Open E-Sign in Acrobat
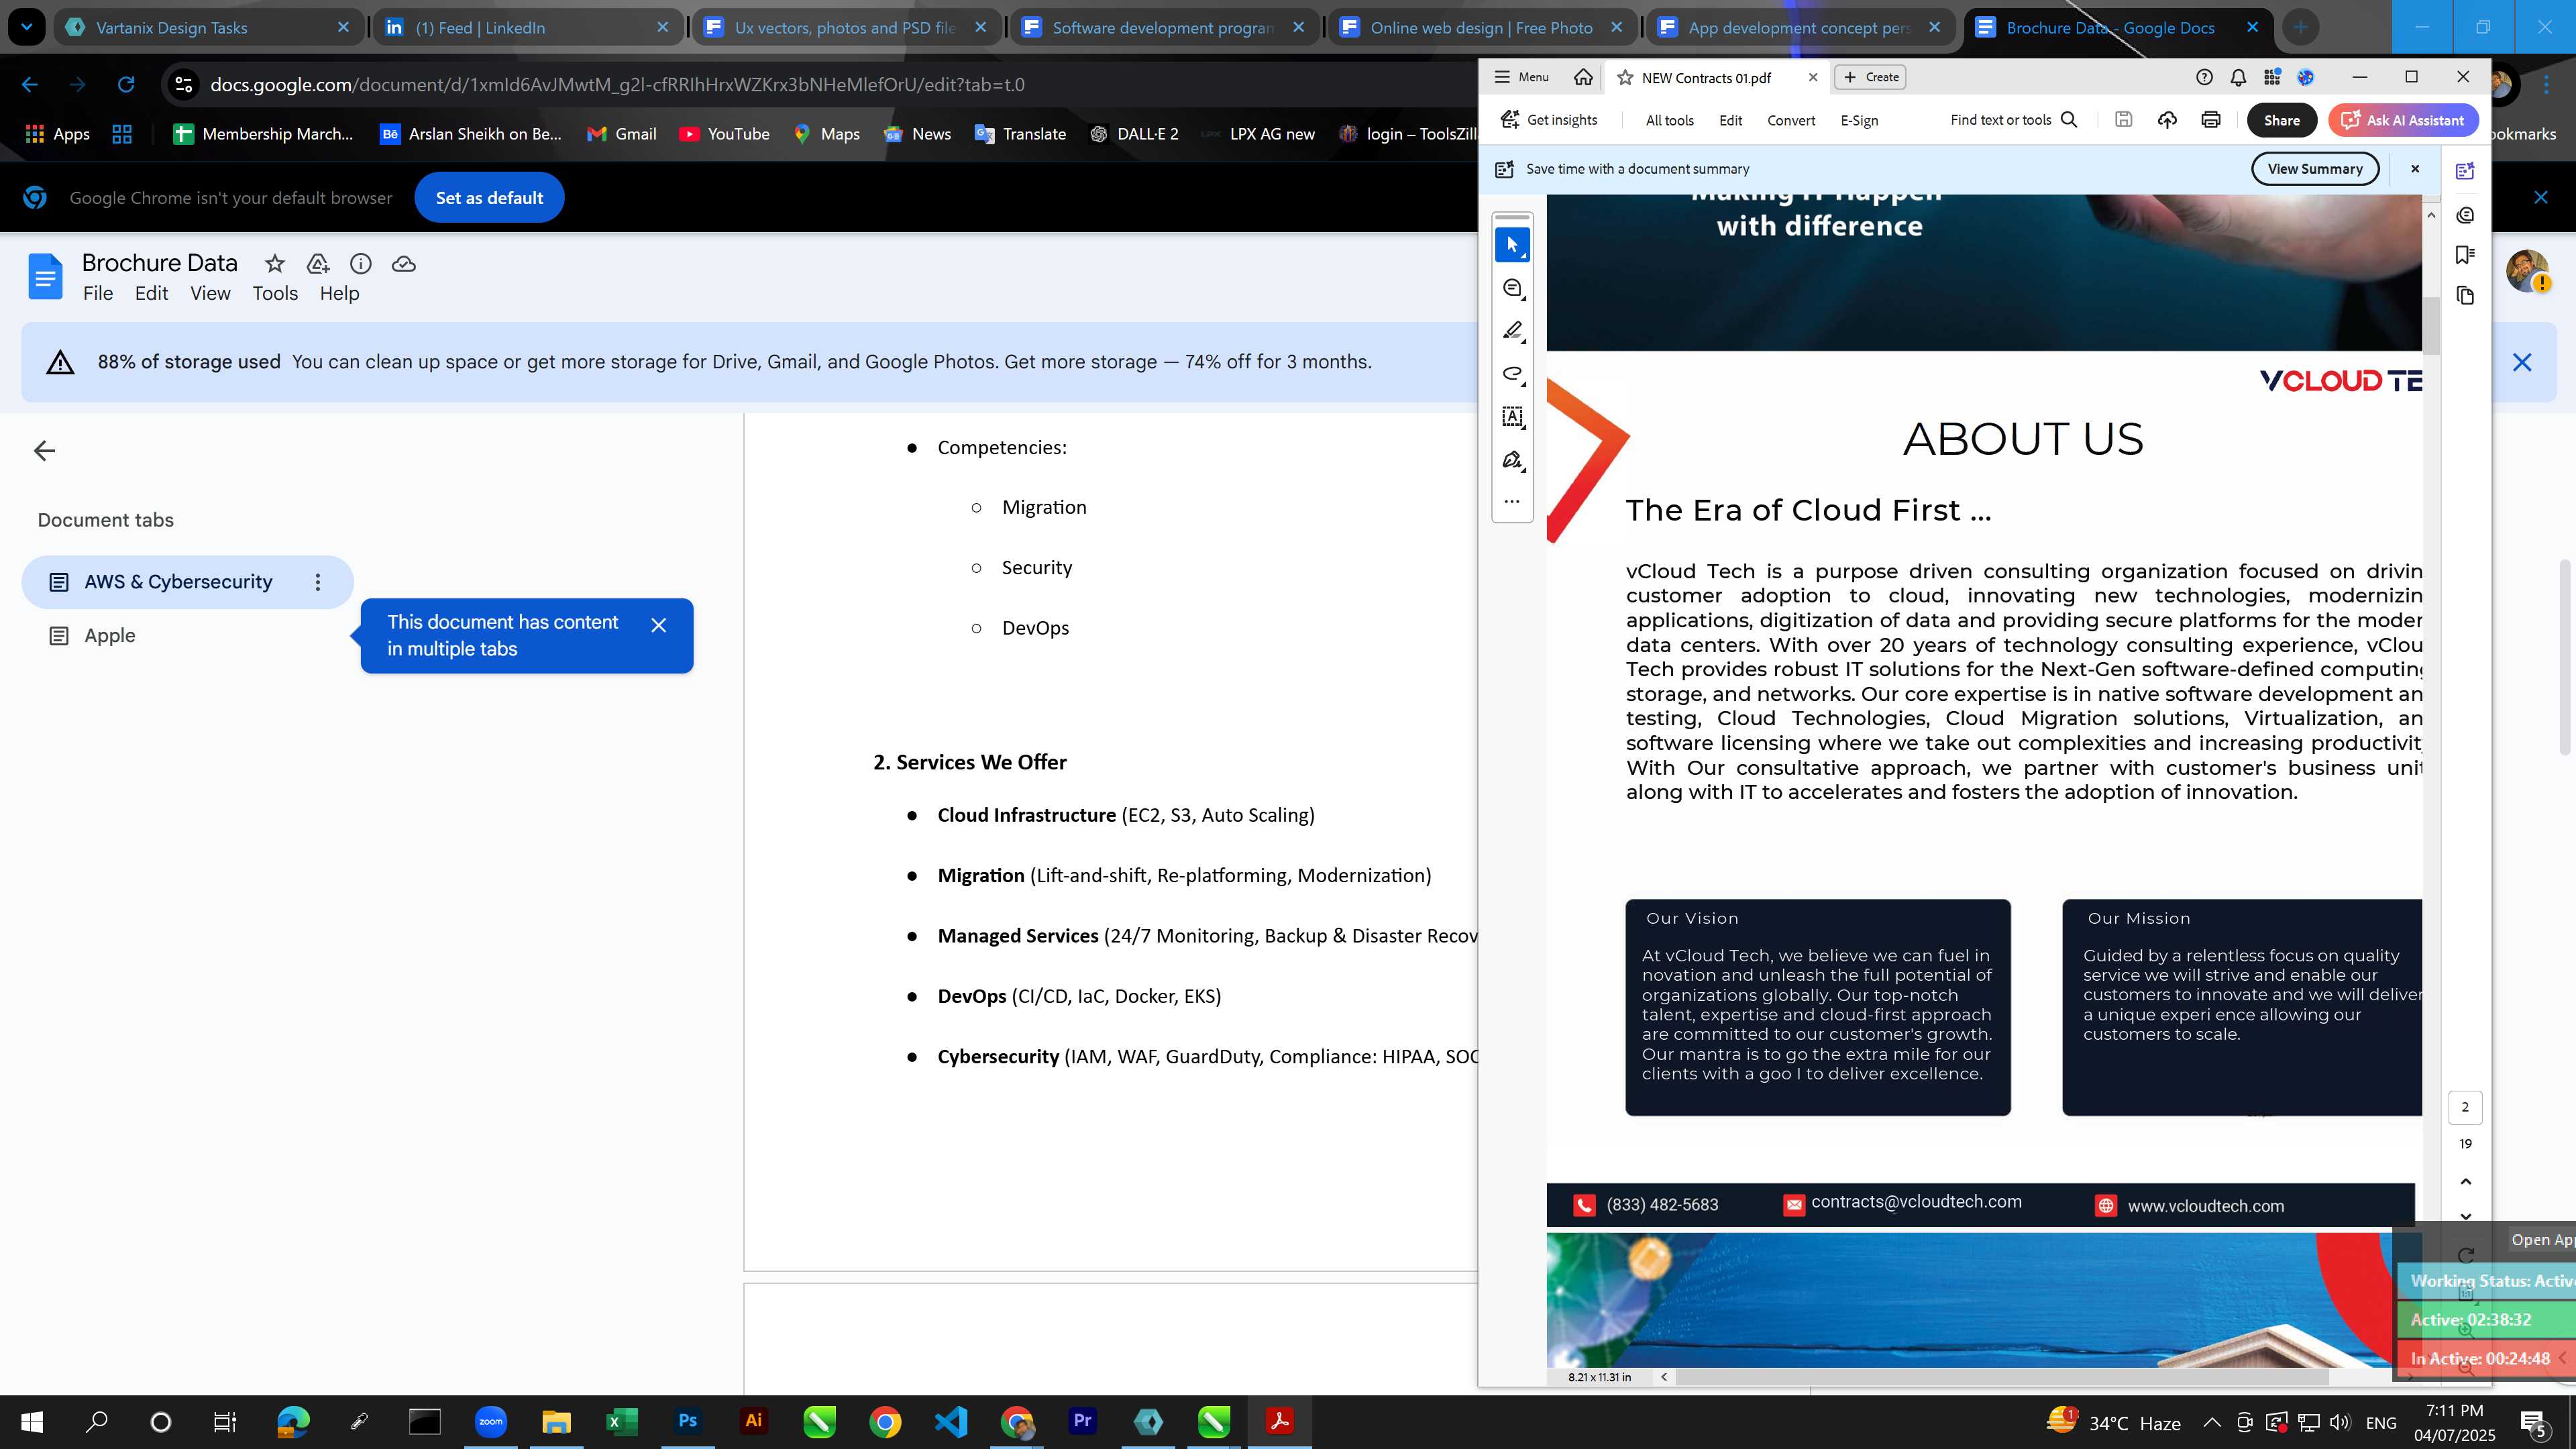Screen dimensions: 2576x1449 tap(1859, 120)
